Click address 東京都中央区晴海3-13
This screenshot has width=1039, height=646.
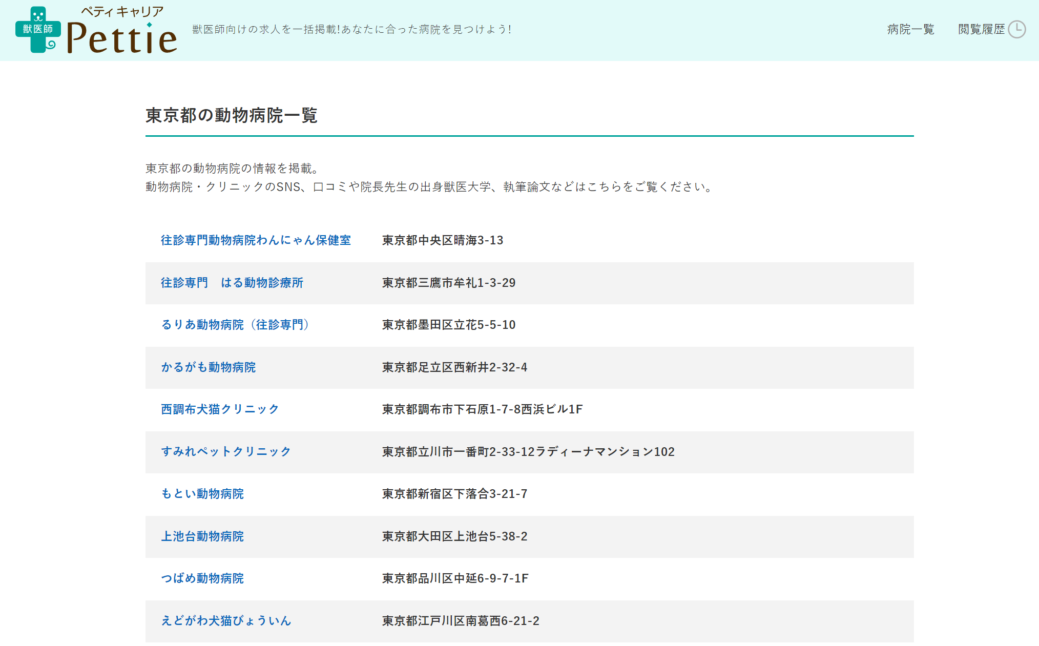pyautogui.click(x=443, y=240)
